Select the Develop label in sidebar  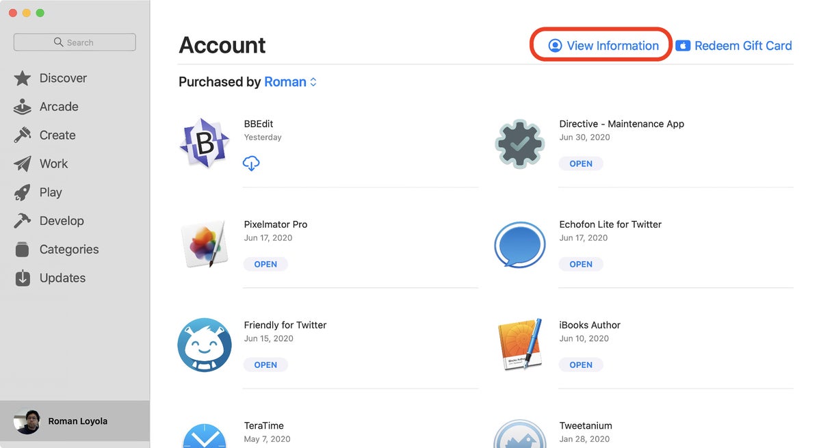click(62, 221)
